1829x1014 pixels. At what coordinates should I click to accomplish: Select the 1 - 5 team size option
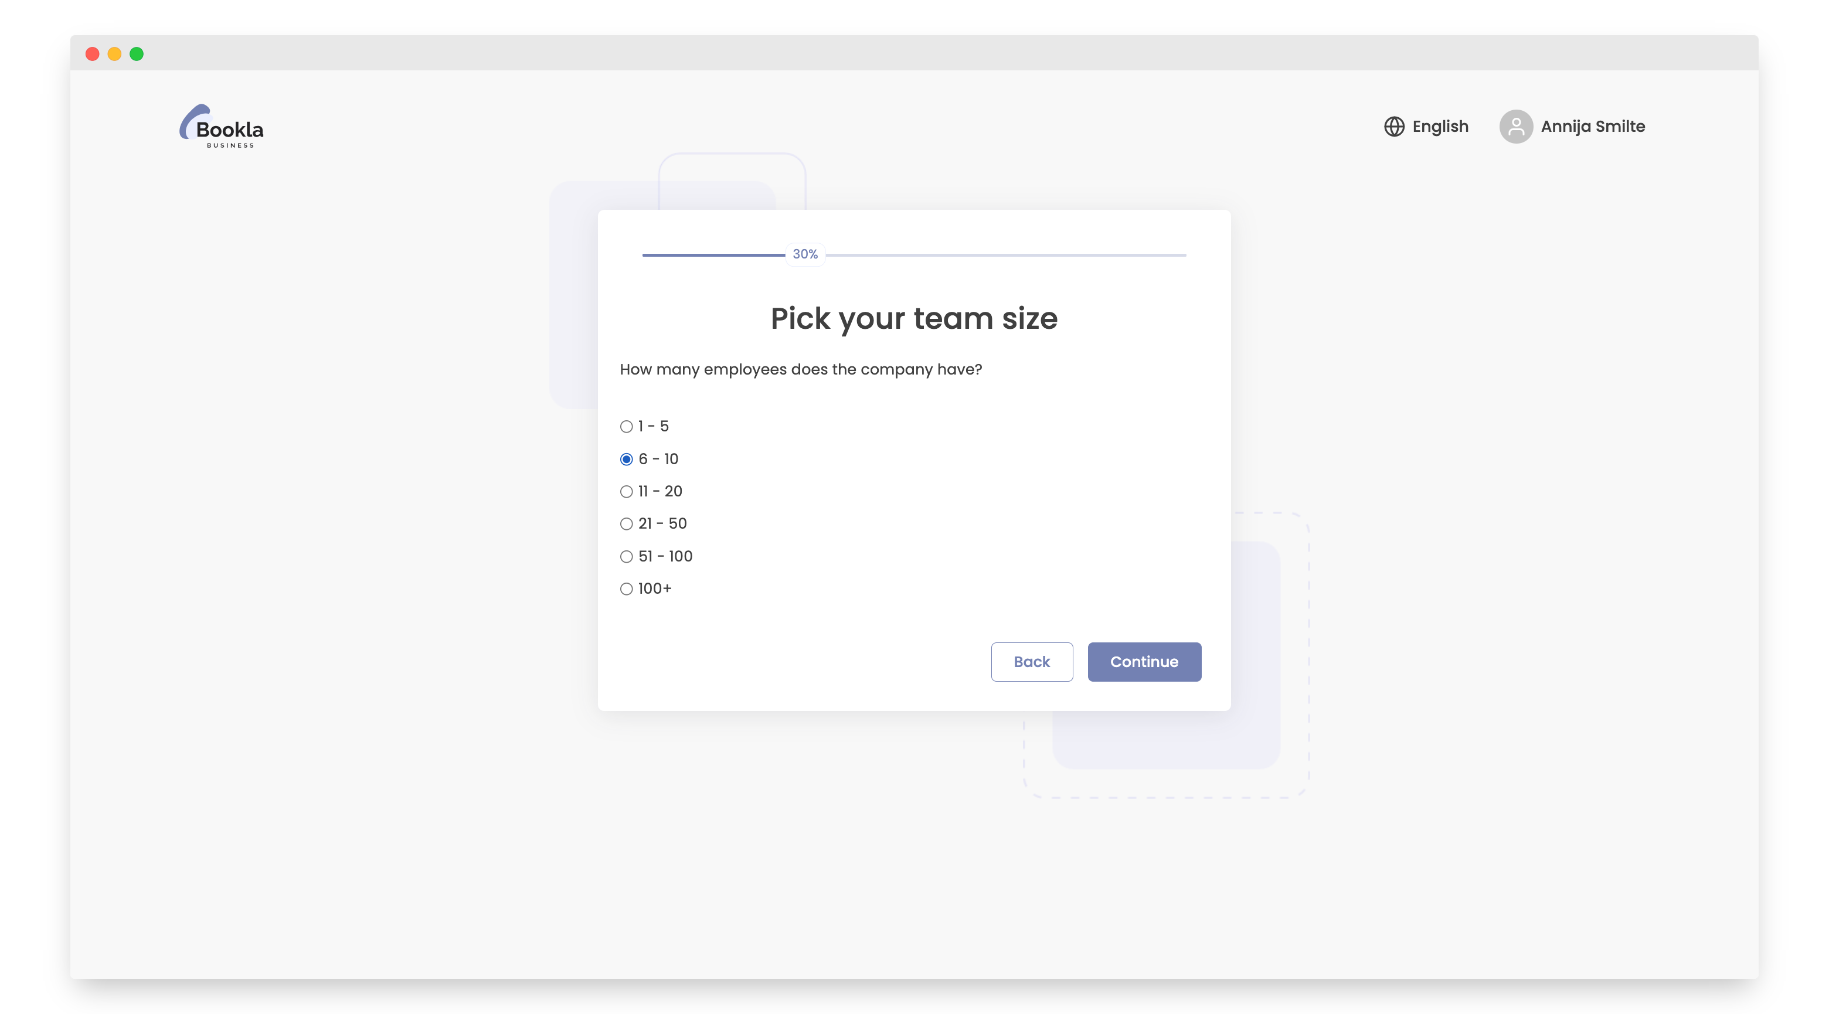coord(626,426)
